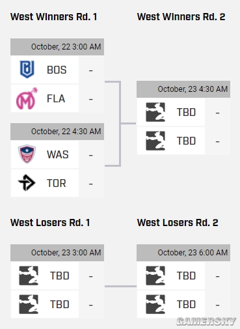
Task: Open the October, 22 4:30 AM match header
Action: (x=57, y=132)
